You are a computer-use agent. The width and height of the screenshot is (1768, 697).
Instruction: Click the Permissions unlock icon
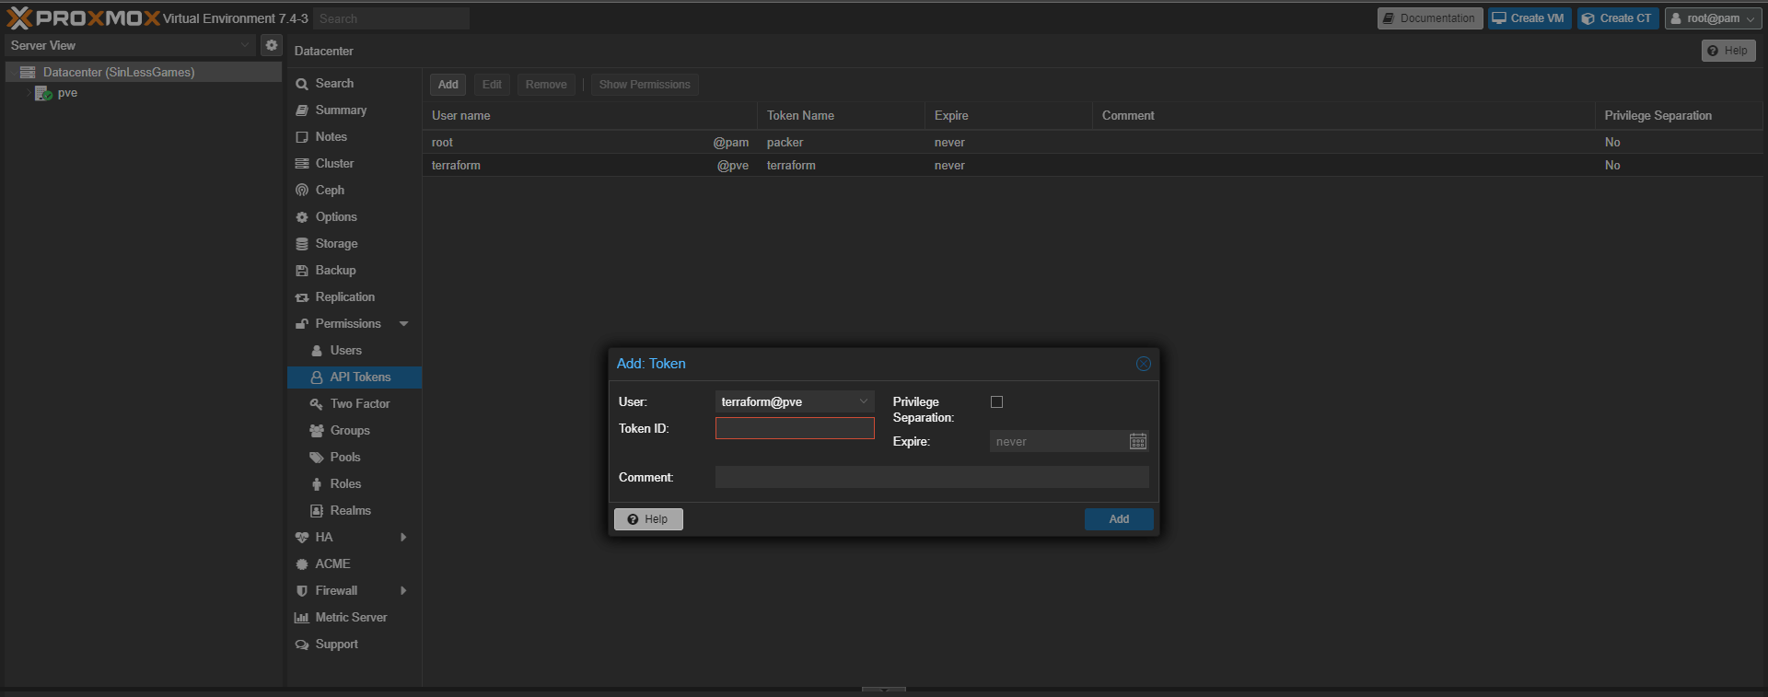coord(302,324)
